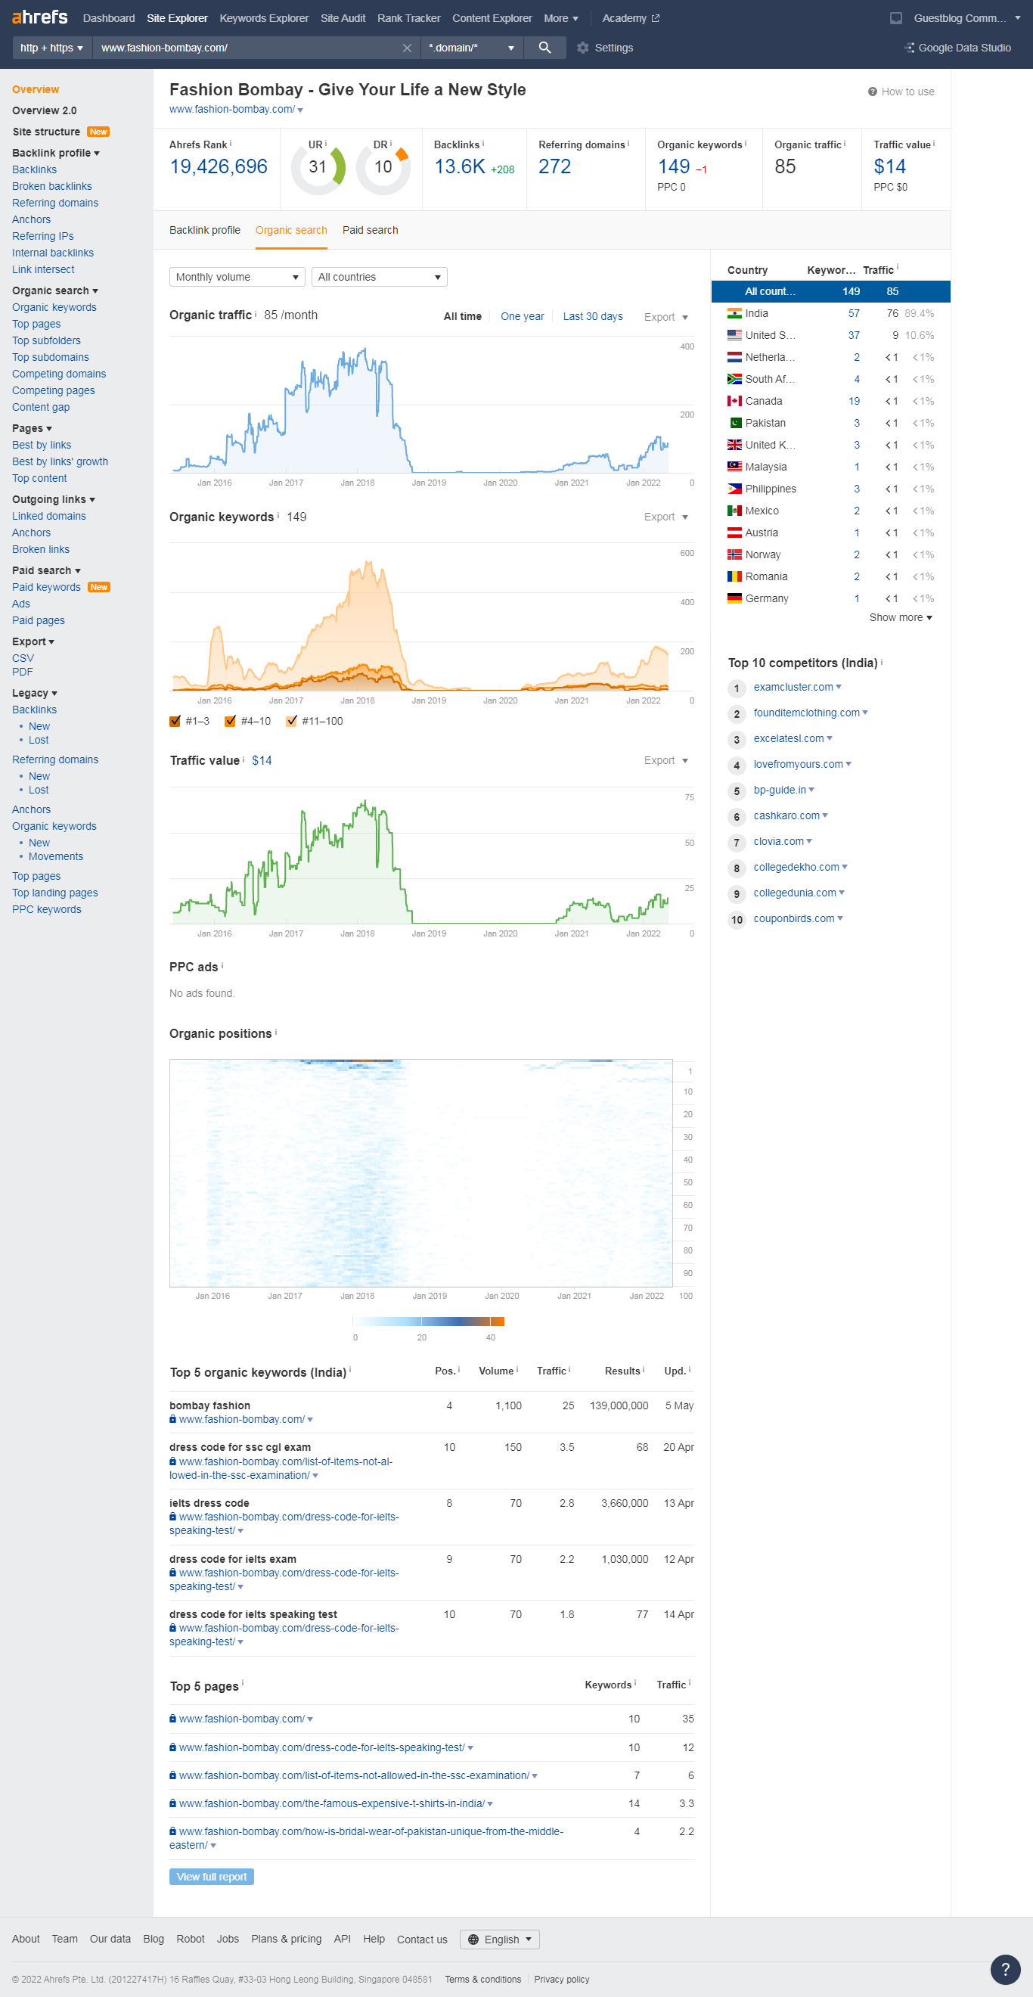Click the info icon next to PPC ads
This screenshot has width=1033, height=1997.
(x=222, y=965)
